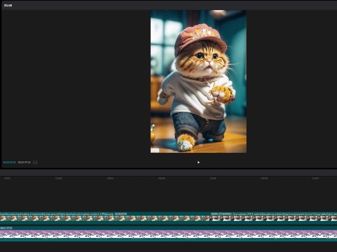The height and width of the screenshot is (252, 337).
Task: Click the current timecode 00:00:00:00
Action: pyautogui.click(x=9, y=163)
